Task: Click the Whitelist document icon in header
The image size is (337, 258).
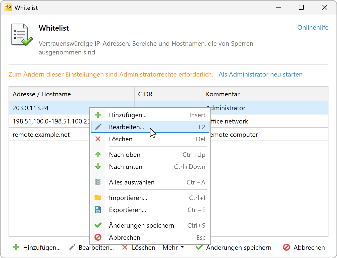Action: (22, 35)
